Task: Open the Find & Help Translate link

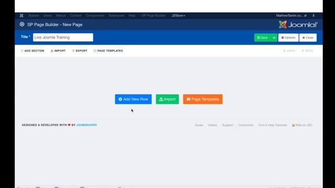Action: pos(273,125)
